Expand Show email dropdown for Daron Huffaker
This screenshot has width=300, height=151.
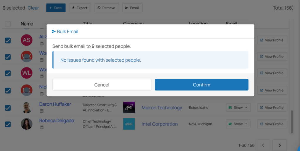pos(238,107)
